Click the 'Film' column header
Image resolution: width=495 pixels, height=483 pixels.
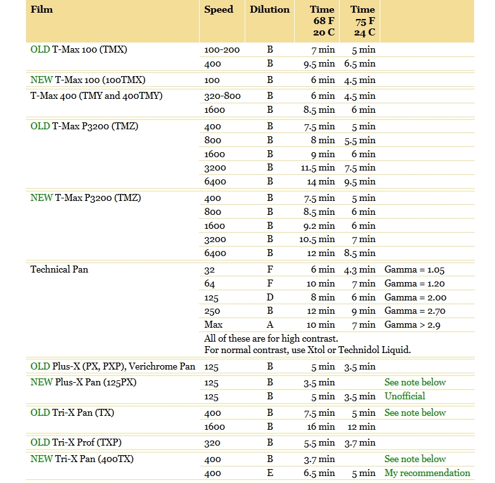42,10
